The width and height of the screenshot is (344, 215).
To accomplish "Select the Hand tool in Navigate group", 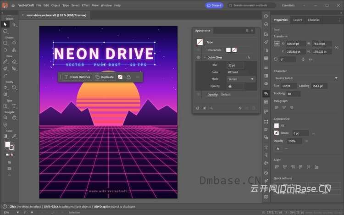I will tap(14, 118).
